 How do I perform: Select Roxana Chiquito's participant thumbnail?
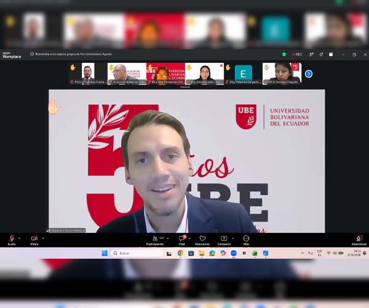(x=282, y=73)
